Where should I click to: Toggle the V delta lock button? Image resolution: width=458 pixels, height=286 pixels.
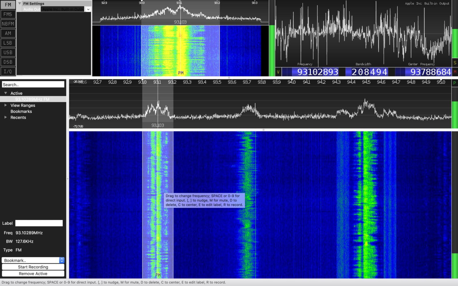coord(278,72)
